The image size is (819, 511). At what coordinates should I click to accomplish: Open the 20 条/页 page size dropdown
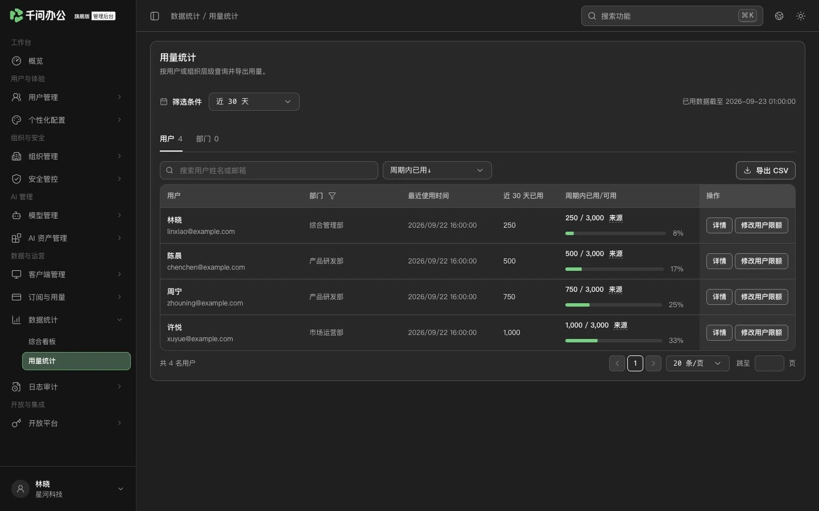[698, 363]
